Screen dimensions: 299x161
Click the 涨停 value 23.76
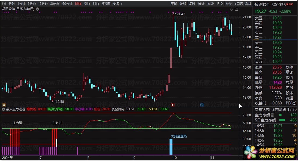tap(277, 67)
